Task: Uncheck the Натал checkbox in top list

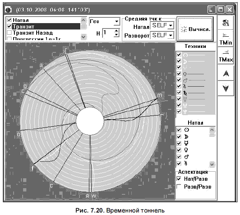Action: 9,20
